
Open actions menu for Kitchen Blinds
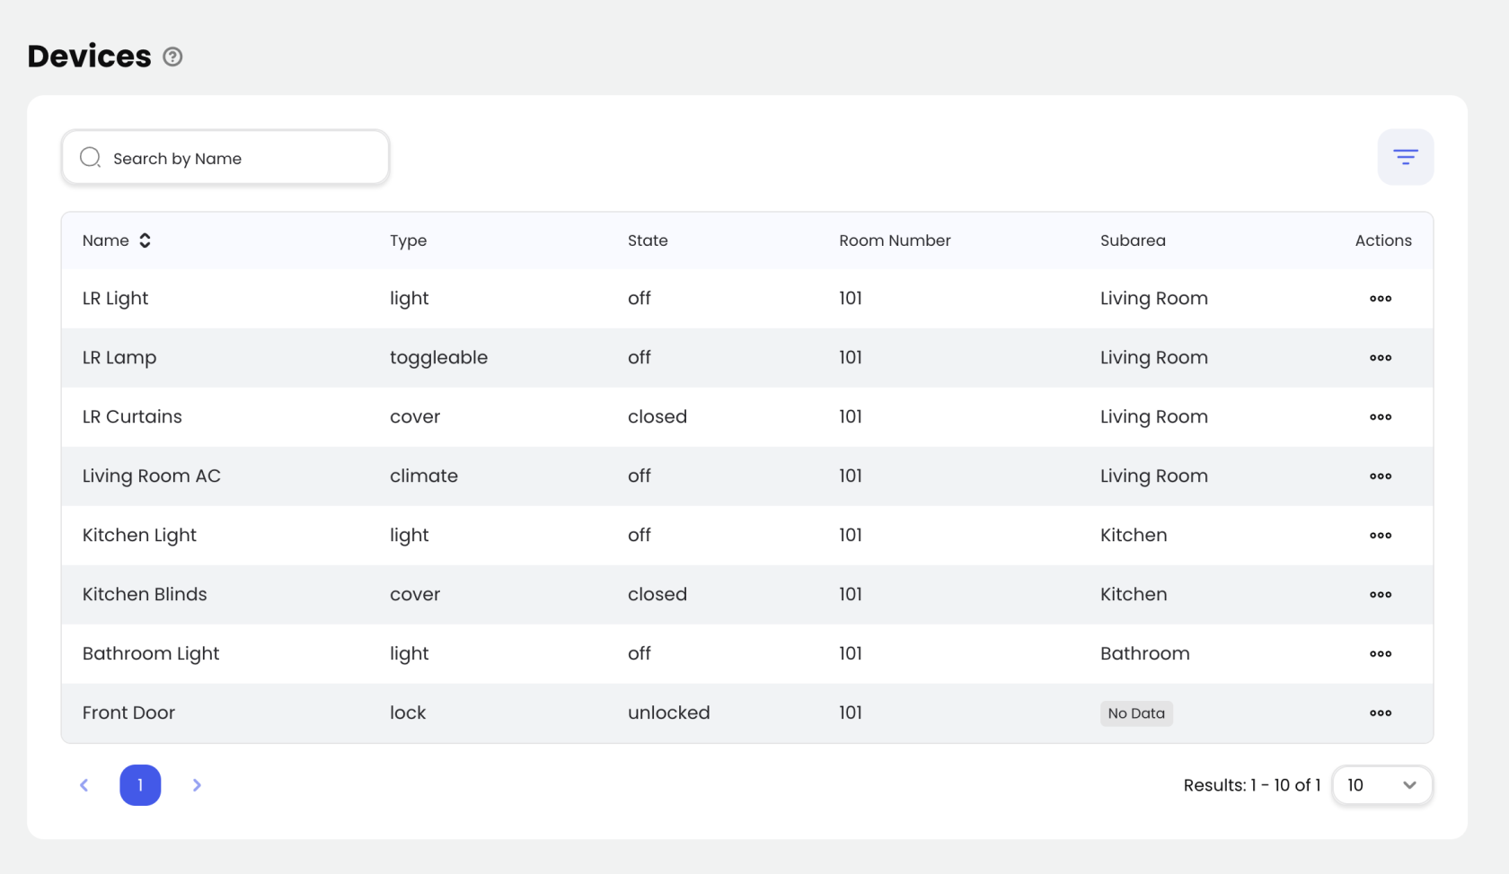(x=1380, y=595)
